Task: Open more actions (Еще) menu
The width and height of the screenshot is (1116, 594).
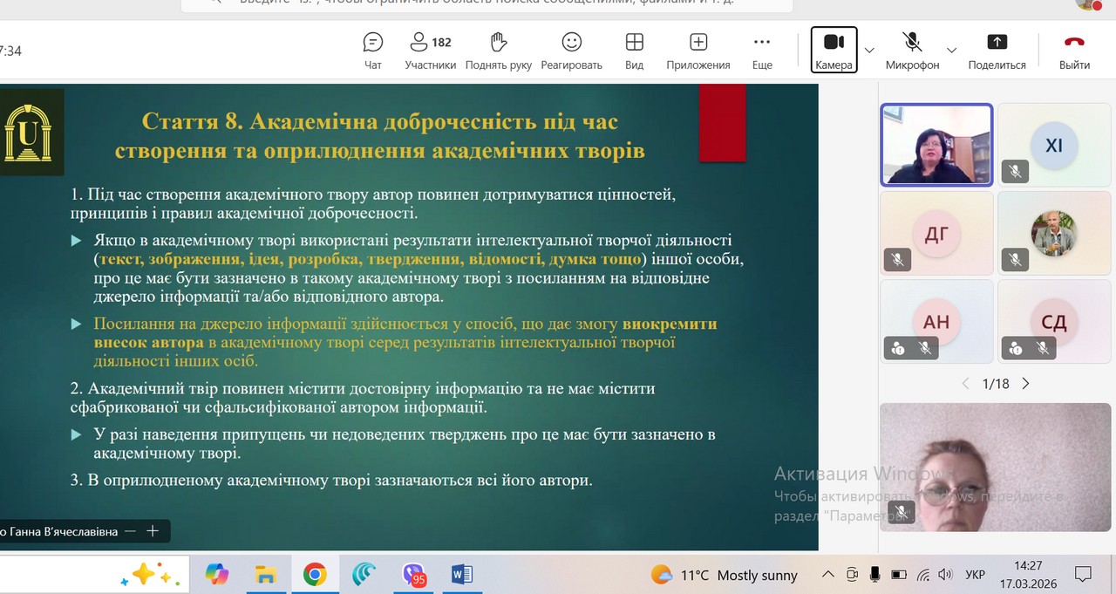Action: click(x=762, y=51)
